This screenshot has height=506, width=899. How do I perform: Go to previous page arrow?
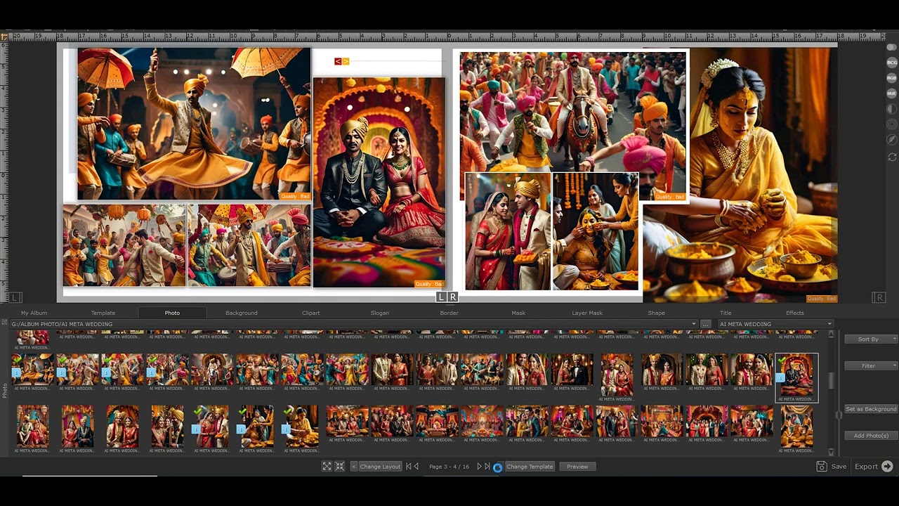pos(416,466)
